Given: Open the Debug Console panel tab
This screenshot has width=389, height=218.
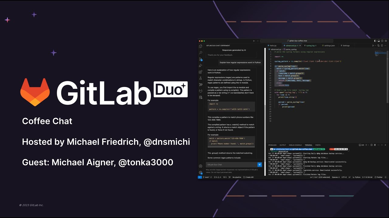Looking at the screenshot, I should tap(295, 145).
